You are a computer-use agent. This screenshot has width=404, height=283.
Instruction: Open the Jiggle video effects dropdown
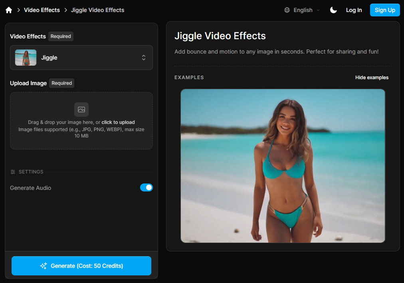81,58
